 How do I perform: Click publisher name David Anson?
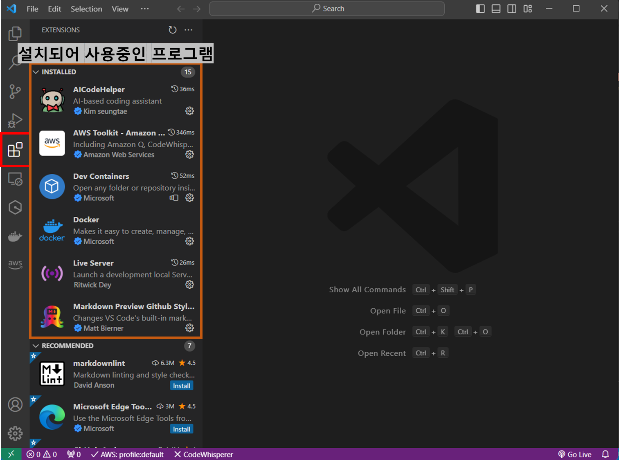pyautogui.click(x=94, y=385)
